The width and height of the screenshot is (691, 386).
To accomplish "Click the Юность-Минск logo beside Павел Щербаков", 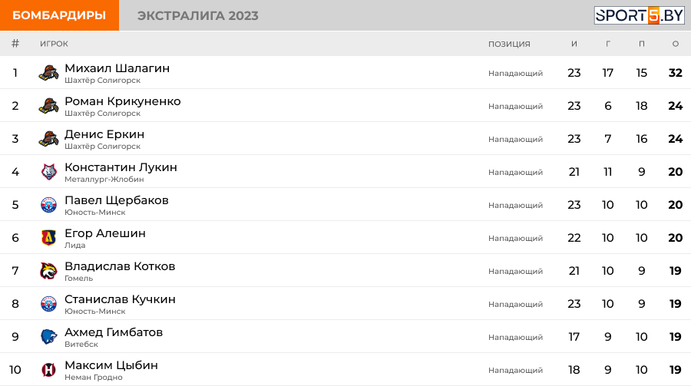I will coord(48,205).
